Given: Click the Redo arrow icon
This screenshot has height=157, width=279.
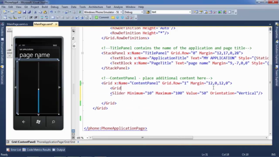Looking at the screenshot, I should pos(59,12).
